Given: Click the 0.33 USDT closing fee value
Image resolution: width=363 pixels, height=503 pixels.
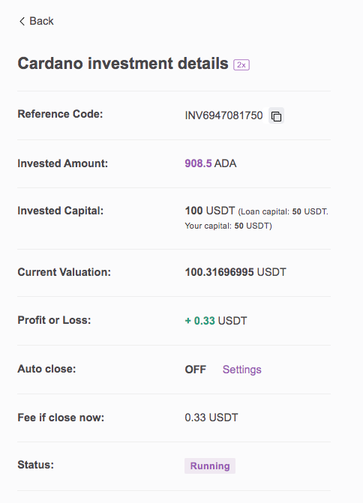Looking at the screenshot, I should point(211,418).
